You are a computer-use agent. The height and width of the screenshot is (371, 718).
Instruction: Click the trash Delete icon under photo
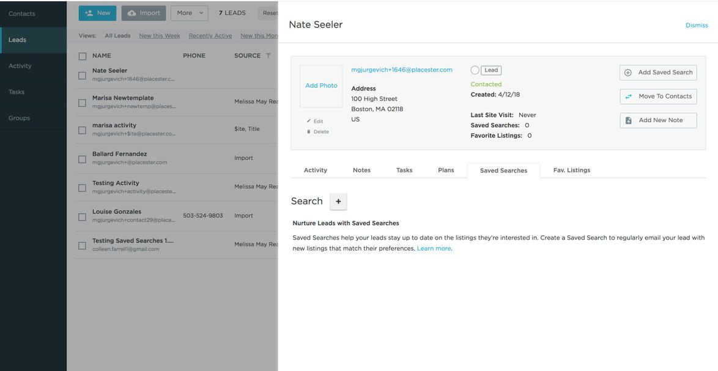pyautogui.click(x=309, y=131)
